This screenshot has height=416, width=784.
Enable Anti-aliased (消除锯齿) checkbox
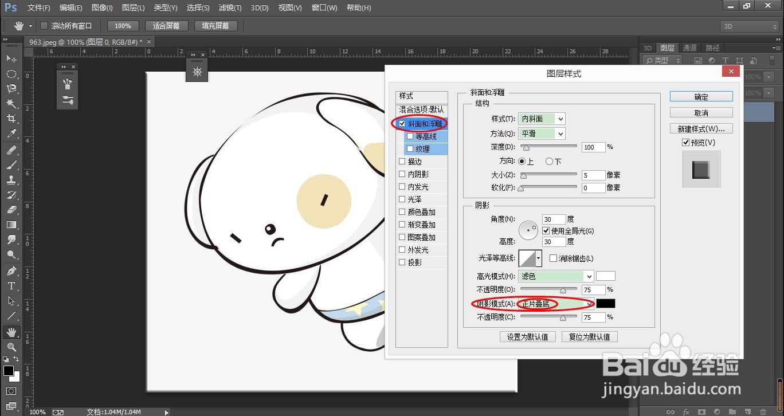pyautogui.click(x=553, y=258)
